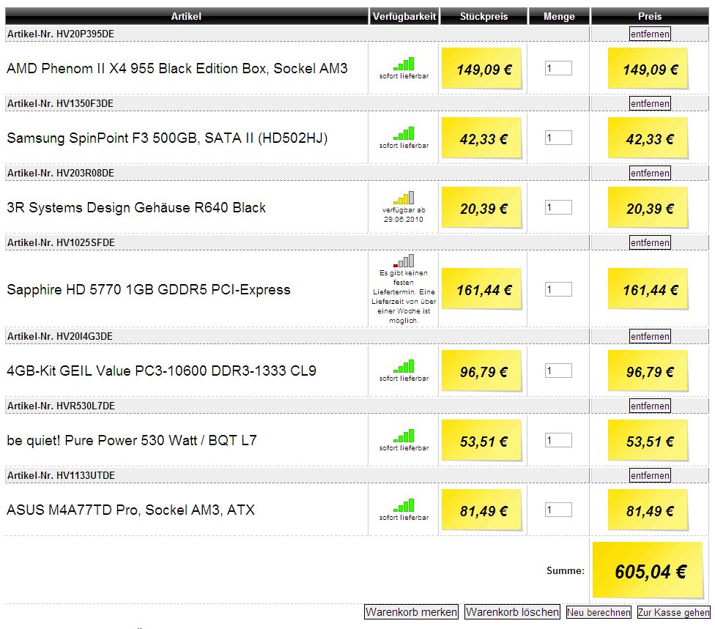Image resolution: width=715 pixels, height=629 pixels.
Task: Remove ASUS M4A77TD Pro from cart
Action: tap(650, 475)
